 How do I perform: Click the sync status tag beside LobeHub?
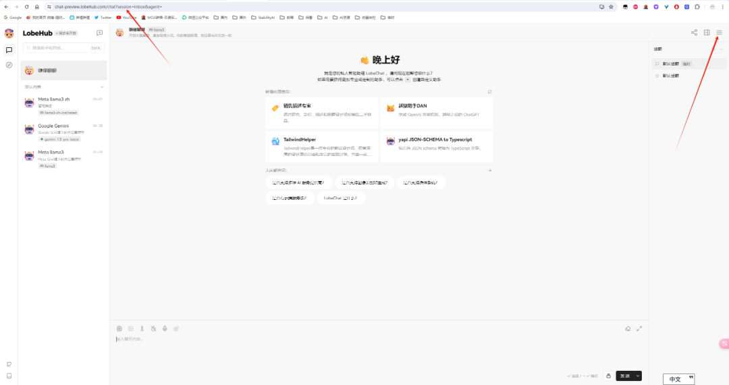click(66, 34)
